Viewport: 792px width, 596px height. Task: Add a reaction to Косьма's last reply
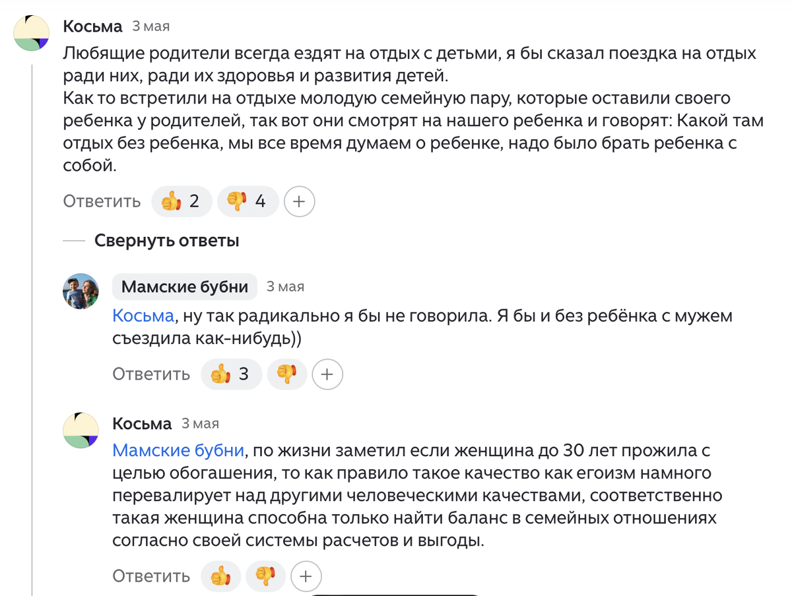coord(306,576)
